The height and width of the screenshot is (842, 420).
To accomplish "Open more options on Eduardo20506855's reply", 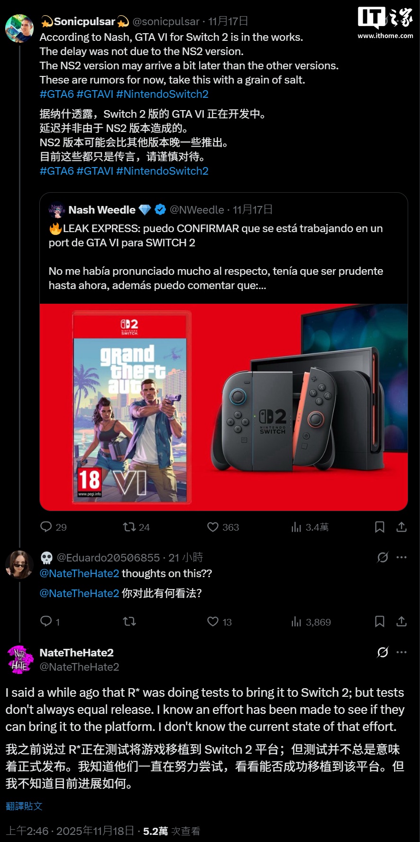I will click(x=402, y=557).
